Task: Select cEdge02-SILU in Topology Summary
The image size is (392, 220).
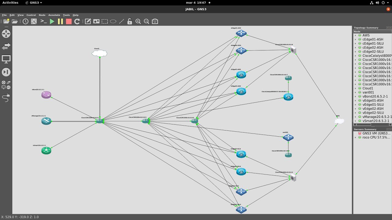Action: [373, 52]
